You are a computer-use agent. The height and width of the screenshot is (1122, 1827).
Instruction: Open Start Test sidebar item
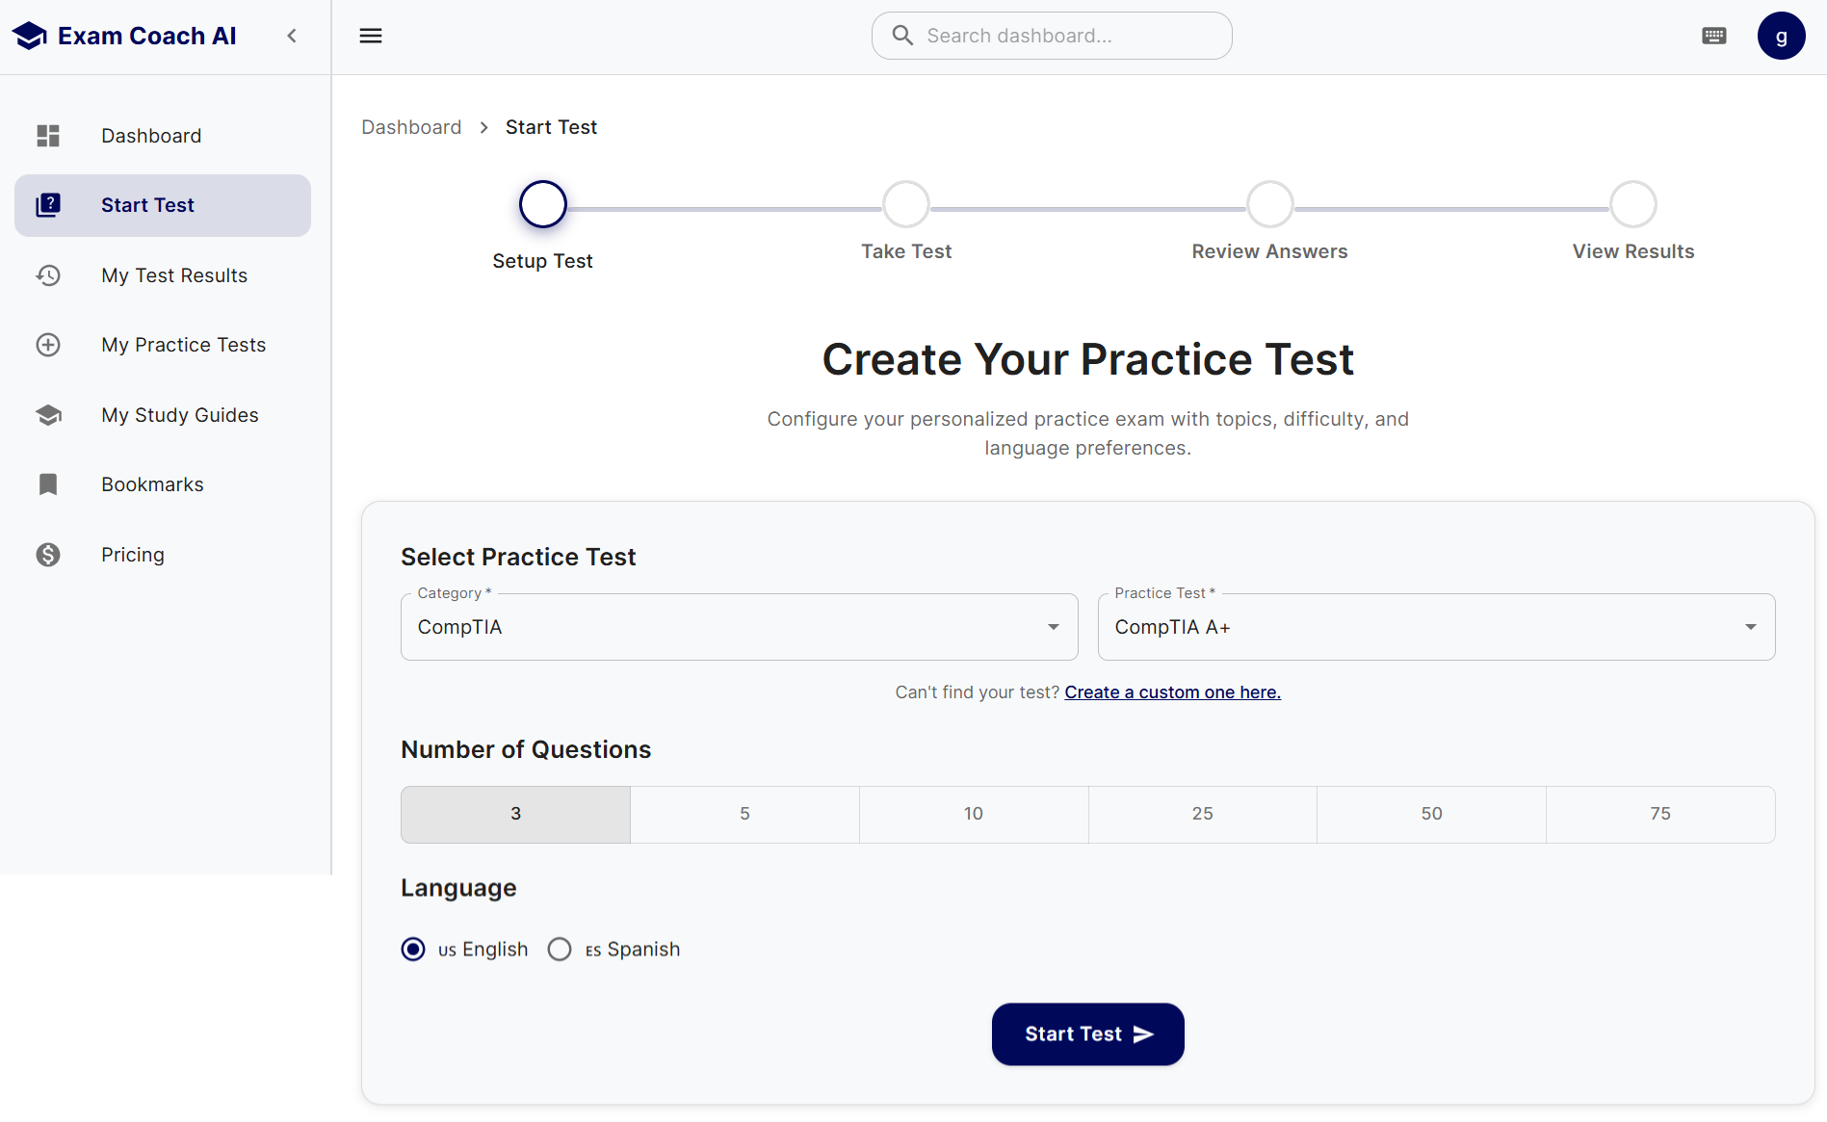point(163,205)
